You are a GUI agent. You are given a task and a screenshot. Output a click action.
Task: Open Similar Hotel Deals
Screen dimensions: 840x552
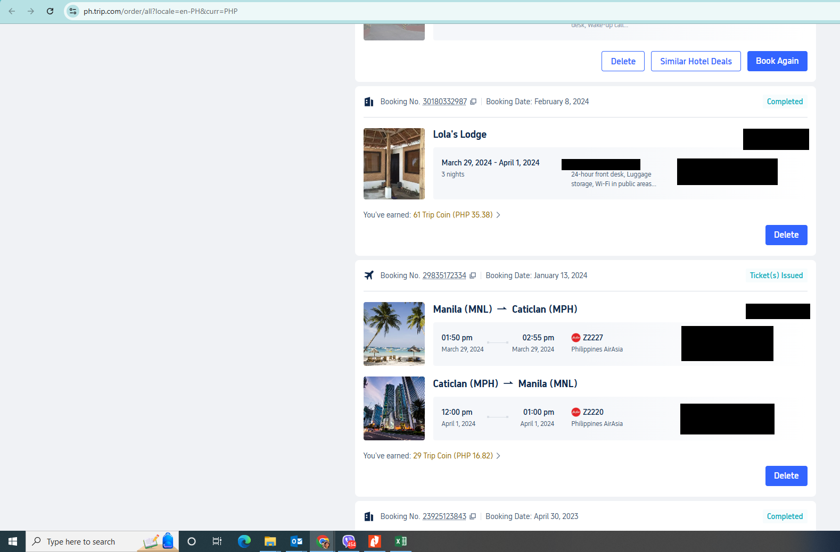pyautogui.click(x=696, y=61)
